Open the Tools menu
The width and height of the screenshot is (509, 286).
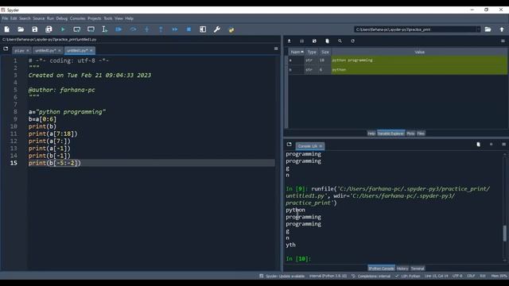pos(108,18)
